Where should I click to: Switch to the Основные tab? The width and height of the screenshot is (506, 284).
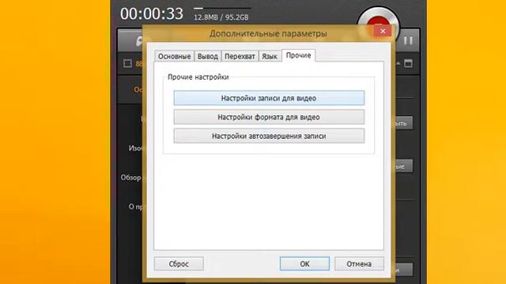tap(174, 56)
